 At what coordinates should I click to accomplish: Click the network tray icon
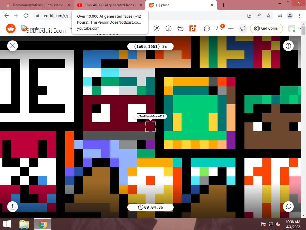(x=271, y=224)
